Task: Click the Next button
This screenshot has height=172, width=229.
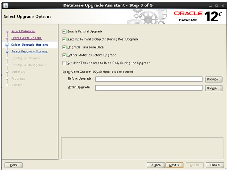Action: tap(174, 165)
